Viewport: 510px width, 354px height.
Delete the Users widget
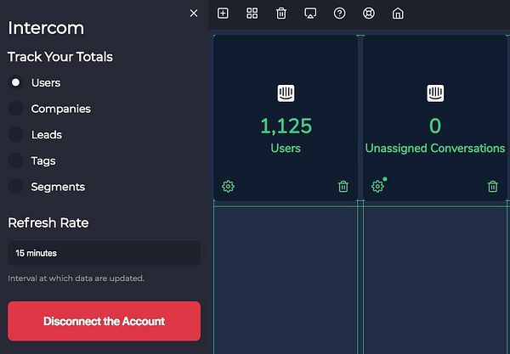(x=343, y=187)
